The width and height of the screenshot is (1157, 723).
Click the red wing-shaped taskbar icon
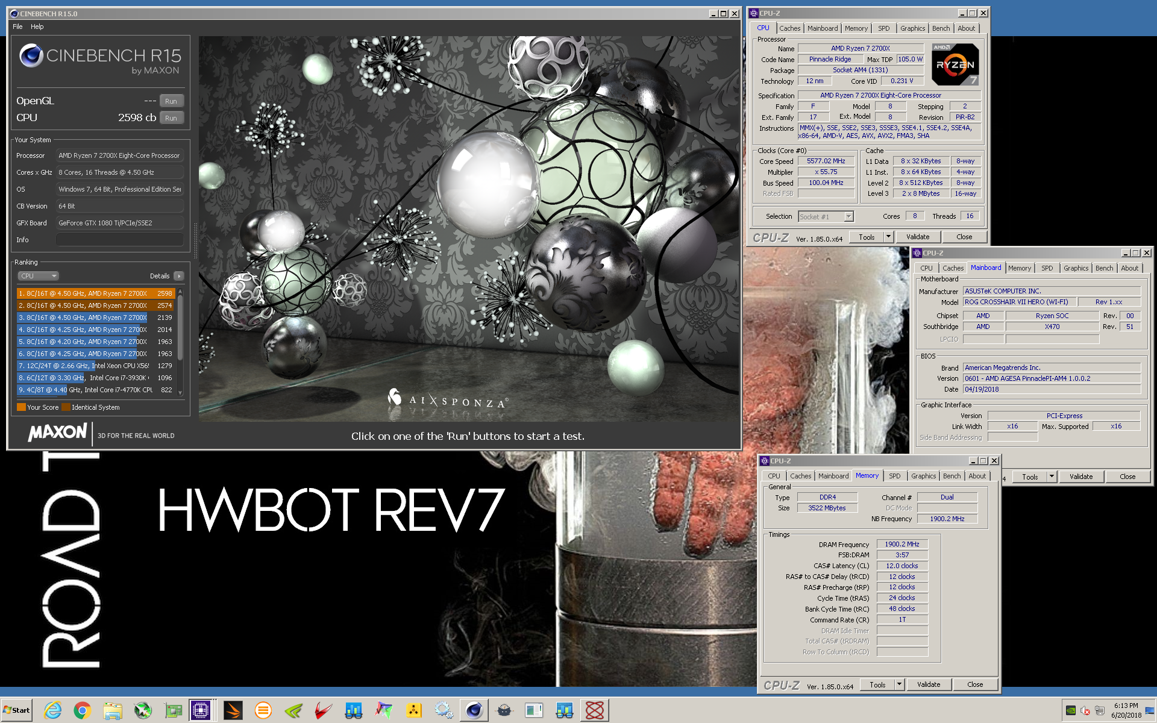324,711
